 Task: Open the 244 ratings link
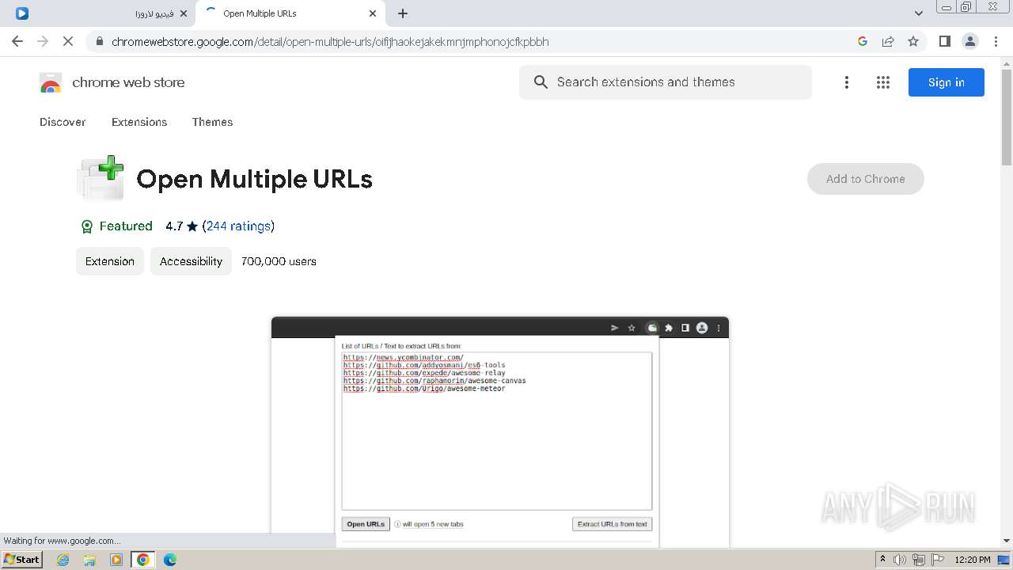point(238,226)
